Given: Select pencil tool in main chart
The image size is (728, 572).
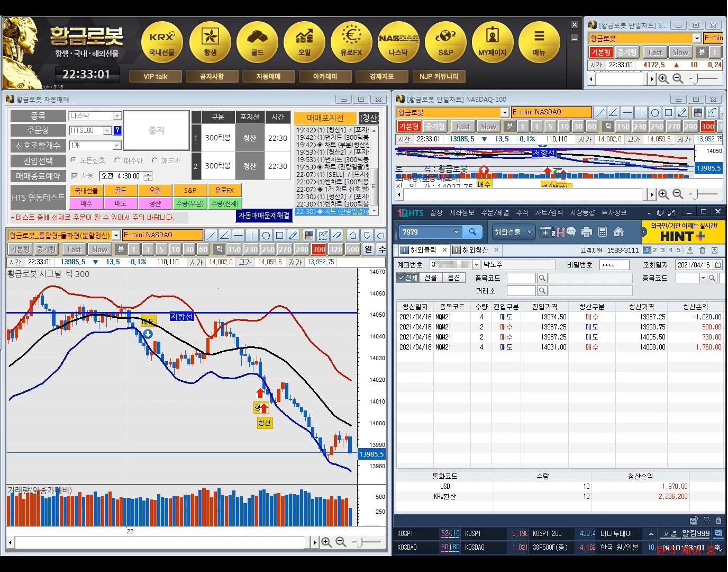Looking at the screenshot, I should (x=293, y=235).
